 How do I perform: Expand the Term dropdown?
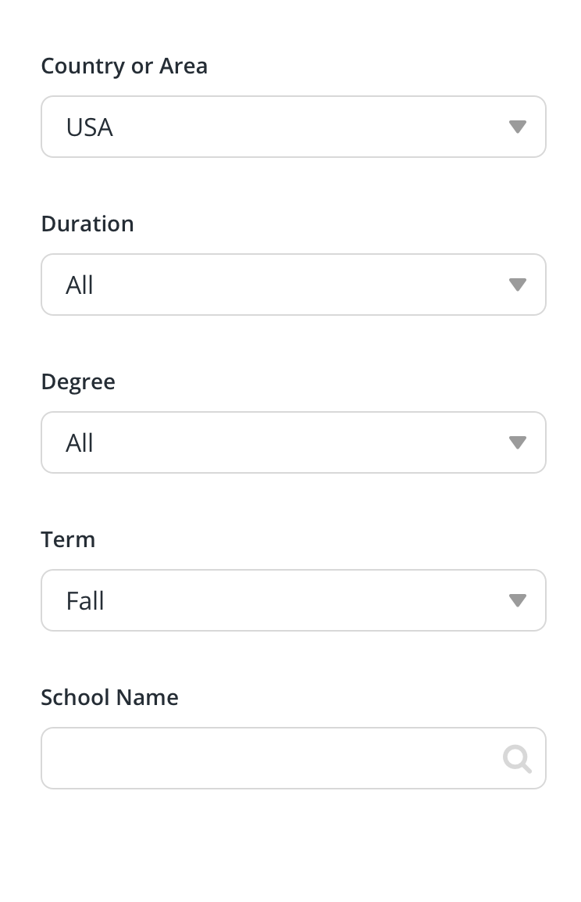(x=293, y=600)
